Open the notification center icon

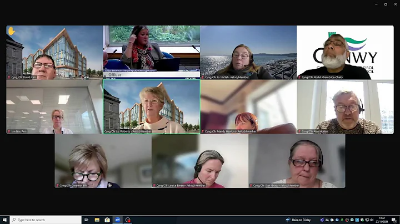(x=394, y=220)
